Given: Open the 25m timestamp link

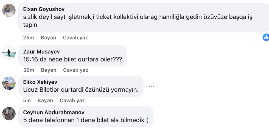Looking at the screenshot, I should pyautogui.click(x=28, y=38).
